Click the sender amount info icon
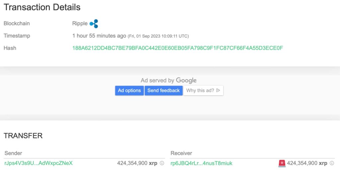 pyautogui.click(x=162, y=163)
